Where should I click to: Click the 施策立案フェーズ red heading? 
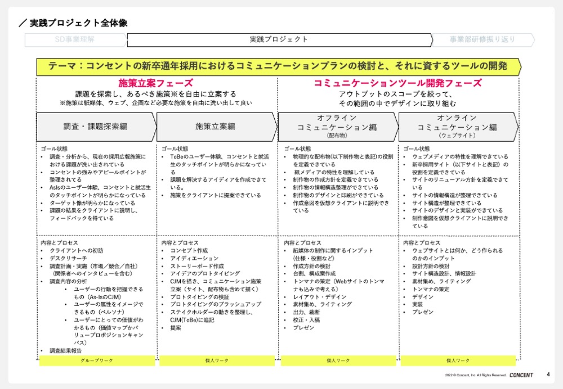(x=156, y=83)
